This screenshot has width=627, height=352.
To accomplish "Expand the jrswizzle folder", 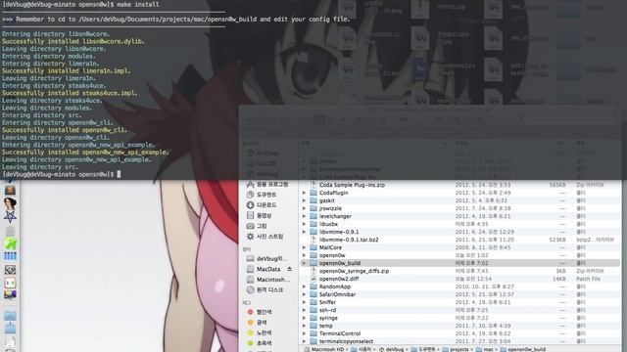I will click(304, 208).
